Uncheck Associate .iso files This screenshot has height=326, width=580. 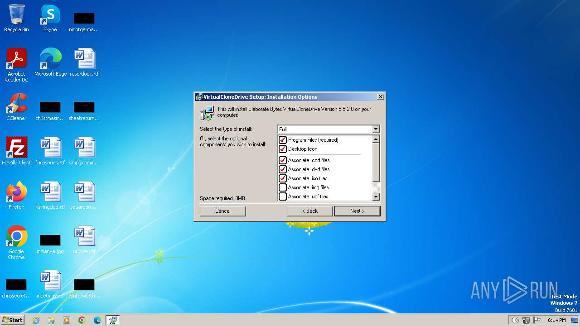pyautogui.click(x=283, y=178)
